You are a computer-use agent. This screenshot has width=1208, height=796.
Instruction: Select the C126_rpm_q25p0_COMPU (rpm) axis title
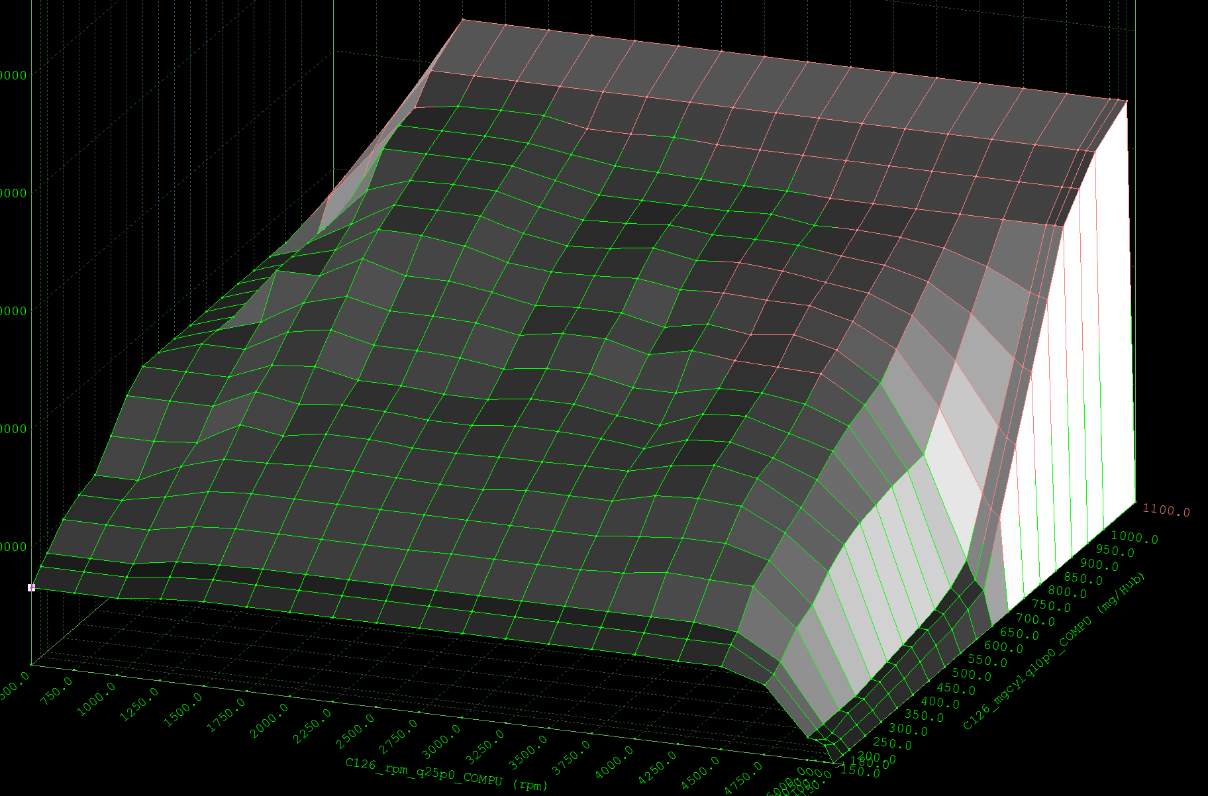[446, 773]
